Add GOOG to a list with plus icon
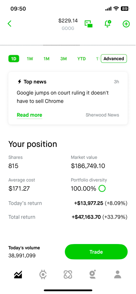 [126, 24]
